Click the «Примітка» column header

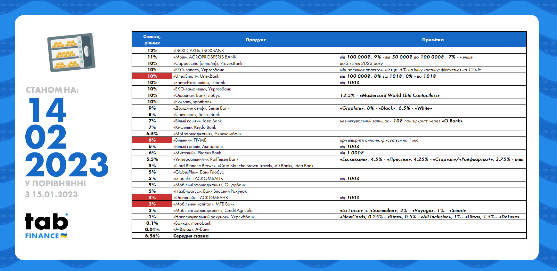point(433,40)
